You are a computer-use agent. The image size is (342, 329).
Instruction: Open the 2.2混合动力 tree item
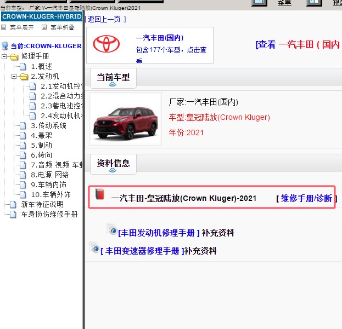point(61,96)
